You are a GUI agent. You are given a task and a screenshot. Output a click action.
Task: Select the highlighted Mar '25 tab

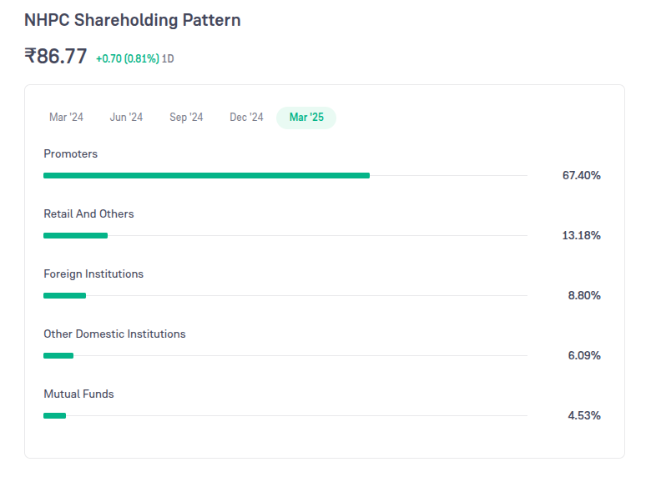(x=306, y=118)
